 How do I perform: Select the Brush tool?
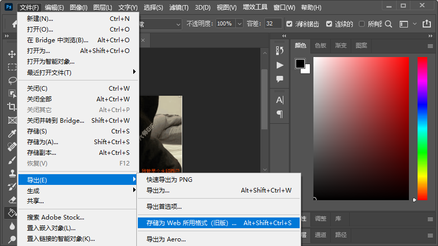(x=12, y=160)
